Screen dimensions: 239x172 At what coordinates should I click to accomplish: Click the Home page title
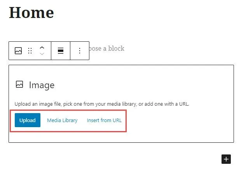(x=31, y=12)
